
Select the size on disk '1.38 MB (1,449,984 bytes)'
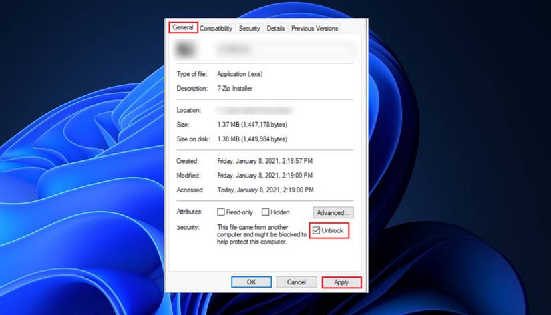tap(252, 139)
